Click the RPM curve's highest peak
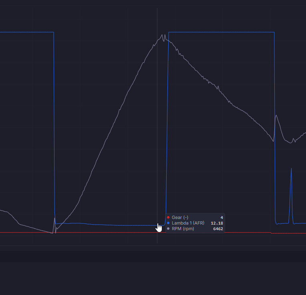 tap(162, 35)
